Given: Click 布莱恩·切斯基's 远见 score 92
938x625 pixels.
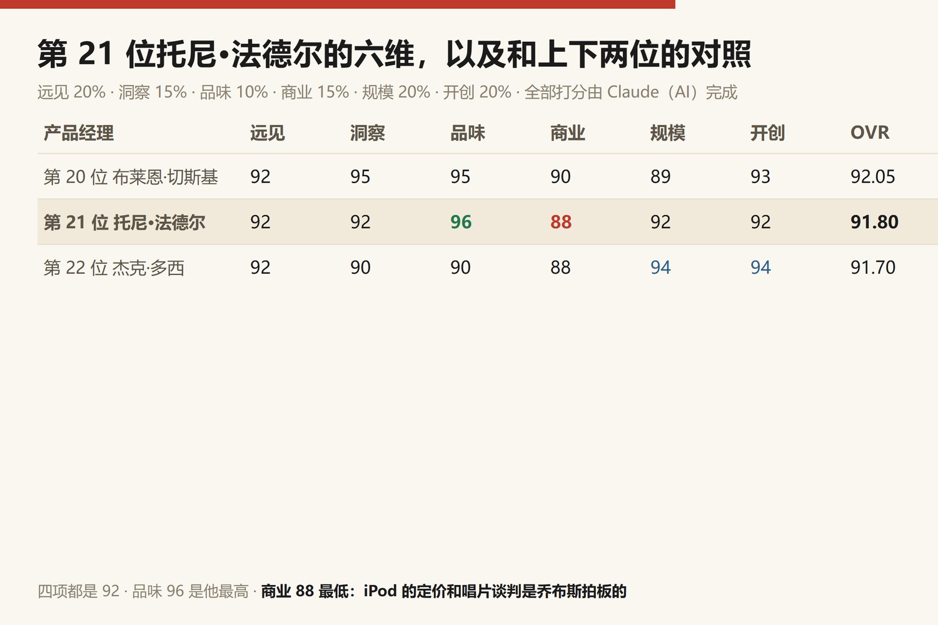Looking at the screenshot, I should [x=260, y=177].
